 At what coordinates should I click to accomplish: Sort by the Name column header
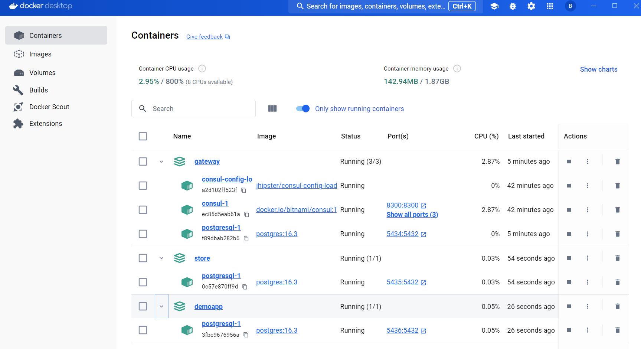(x=182, y=136)
